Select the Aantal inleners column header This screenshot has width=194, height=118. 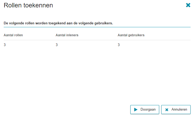pos(67,35)
